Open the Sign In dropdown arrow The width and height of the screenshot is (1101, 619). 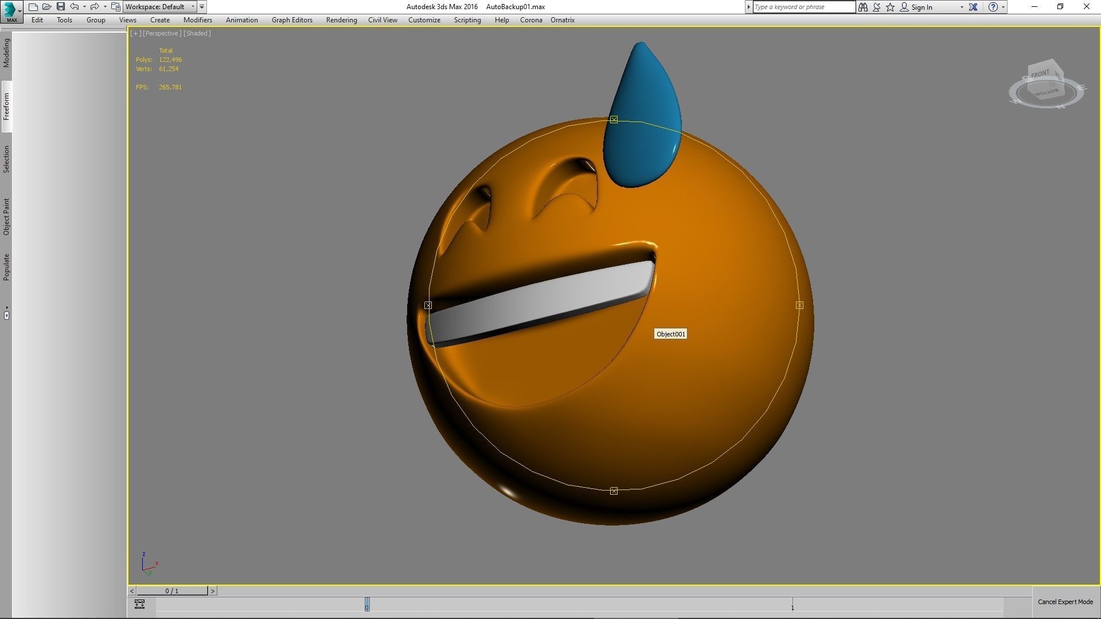click(x=962, y=7)
